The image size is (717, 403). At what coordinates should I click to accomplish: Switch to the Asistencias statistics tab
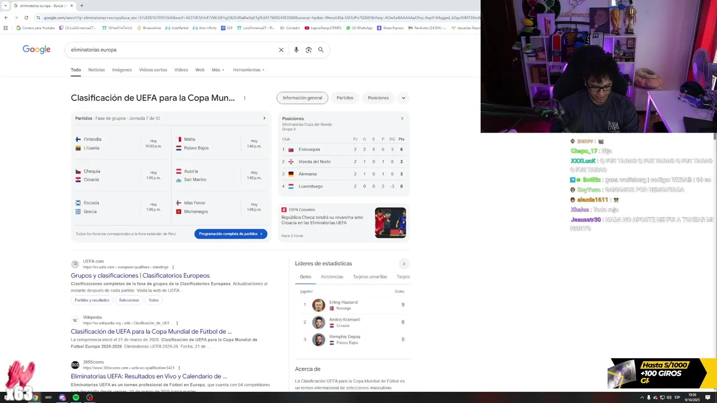tap(332, 277)
